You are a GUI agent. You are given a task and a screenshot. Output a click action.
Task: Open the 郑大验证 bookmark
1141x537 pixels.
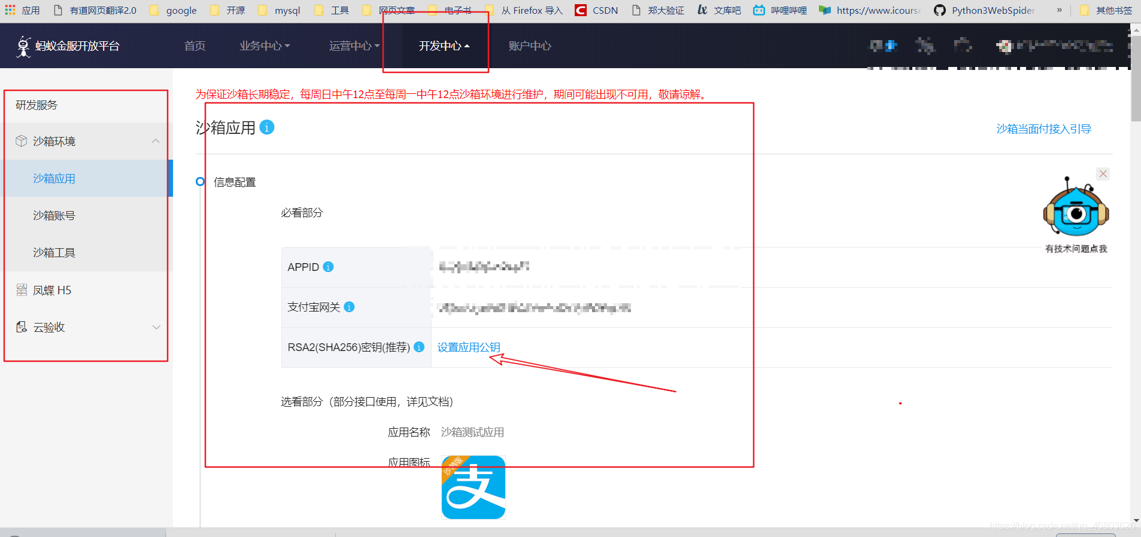point(658,10)
